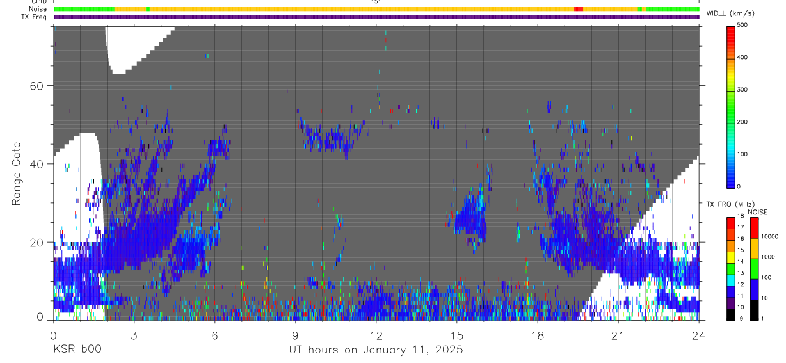This screenshot has width=786, height=363.
Task: Click the 12 tick on UT hours axis
Action: [376, 334]
